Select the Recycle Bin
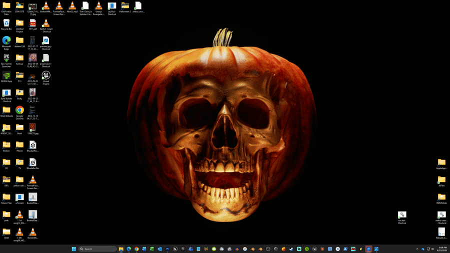This screenshot has width=450, height=253. (6, 24)
